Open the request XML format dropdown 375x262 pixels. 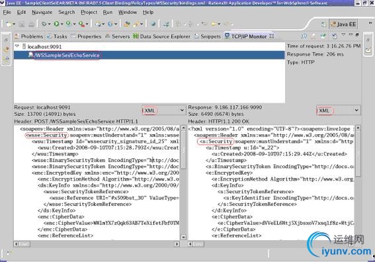pyautogui.click(x=182, y=110)
